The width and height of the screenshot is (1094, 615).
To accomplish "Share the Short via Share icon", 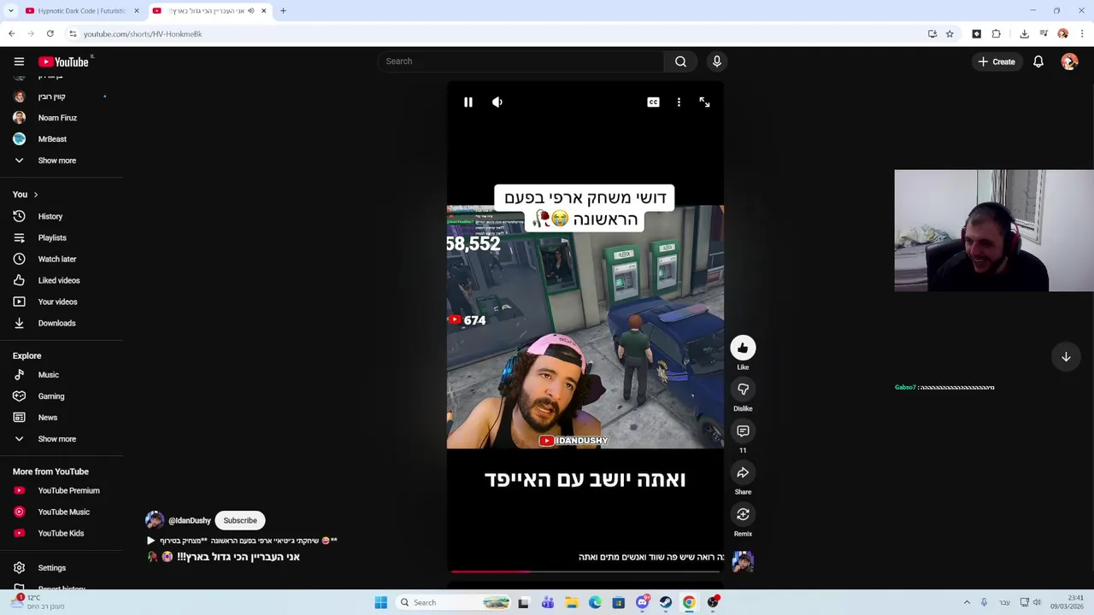I will (x=743, y=472).
